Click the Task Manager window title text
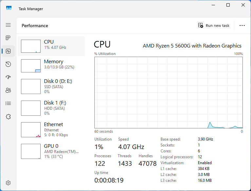The image size is (251, 191). click(31, 9)
